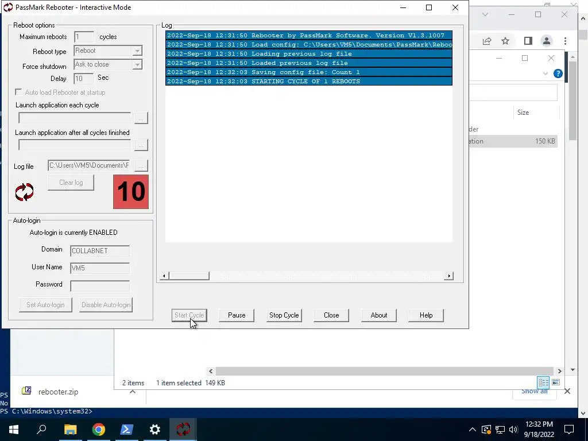Select log line Saving config file: Count 1
The height and width of the screenshot is (441, 588).
click(309, 72)
